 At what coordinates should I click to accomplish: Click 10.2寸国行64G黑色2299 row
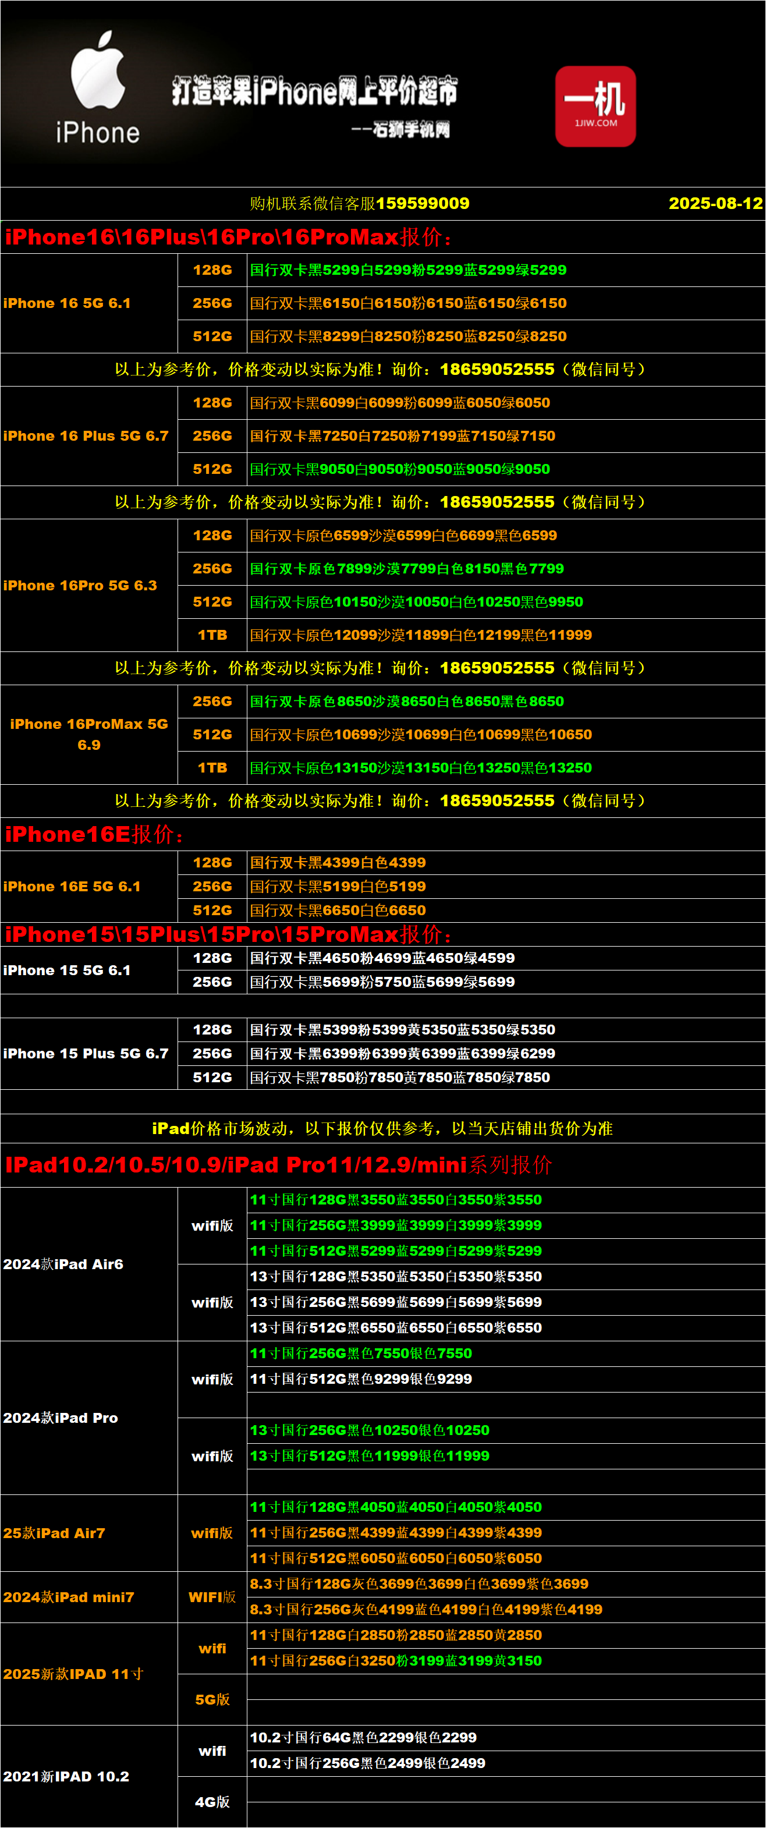(506, 1738)
